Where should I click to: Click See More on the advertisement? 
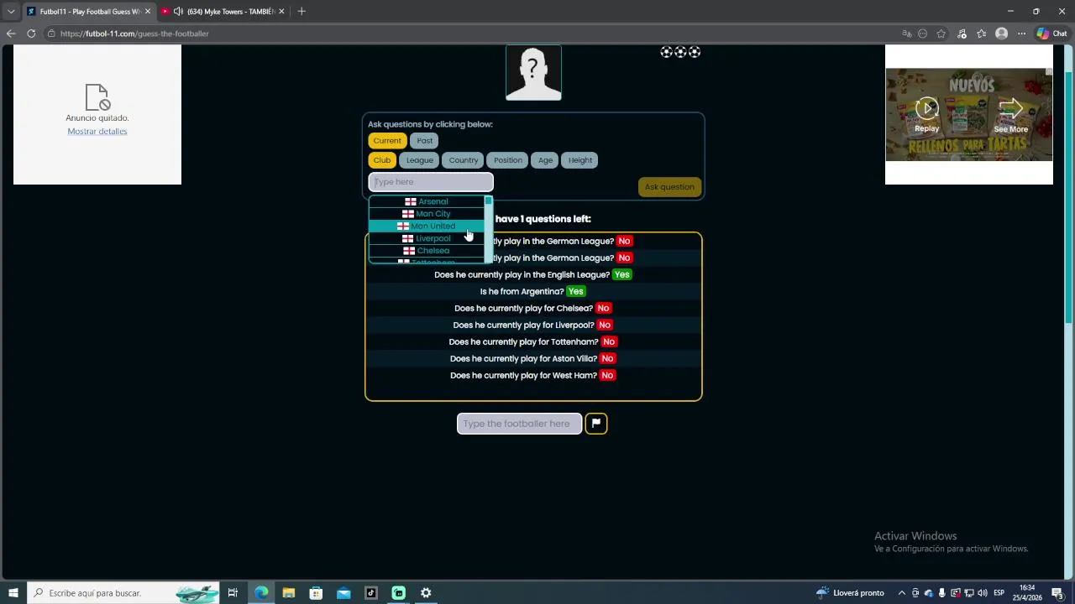[x=1011, y=115]
